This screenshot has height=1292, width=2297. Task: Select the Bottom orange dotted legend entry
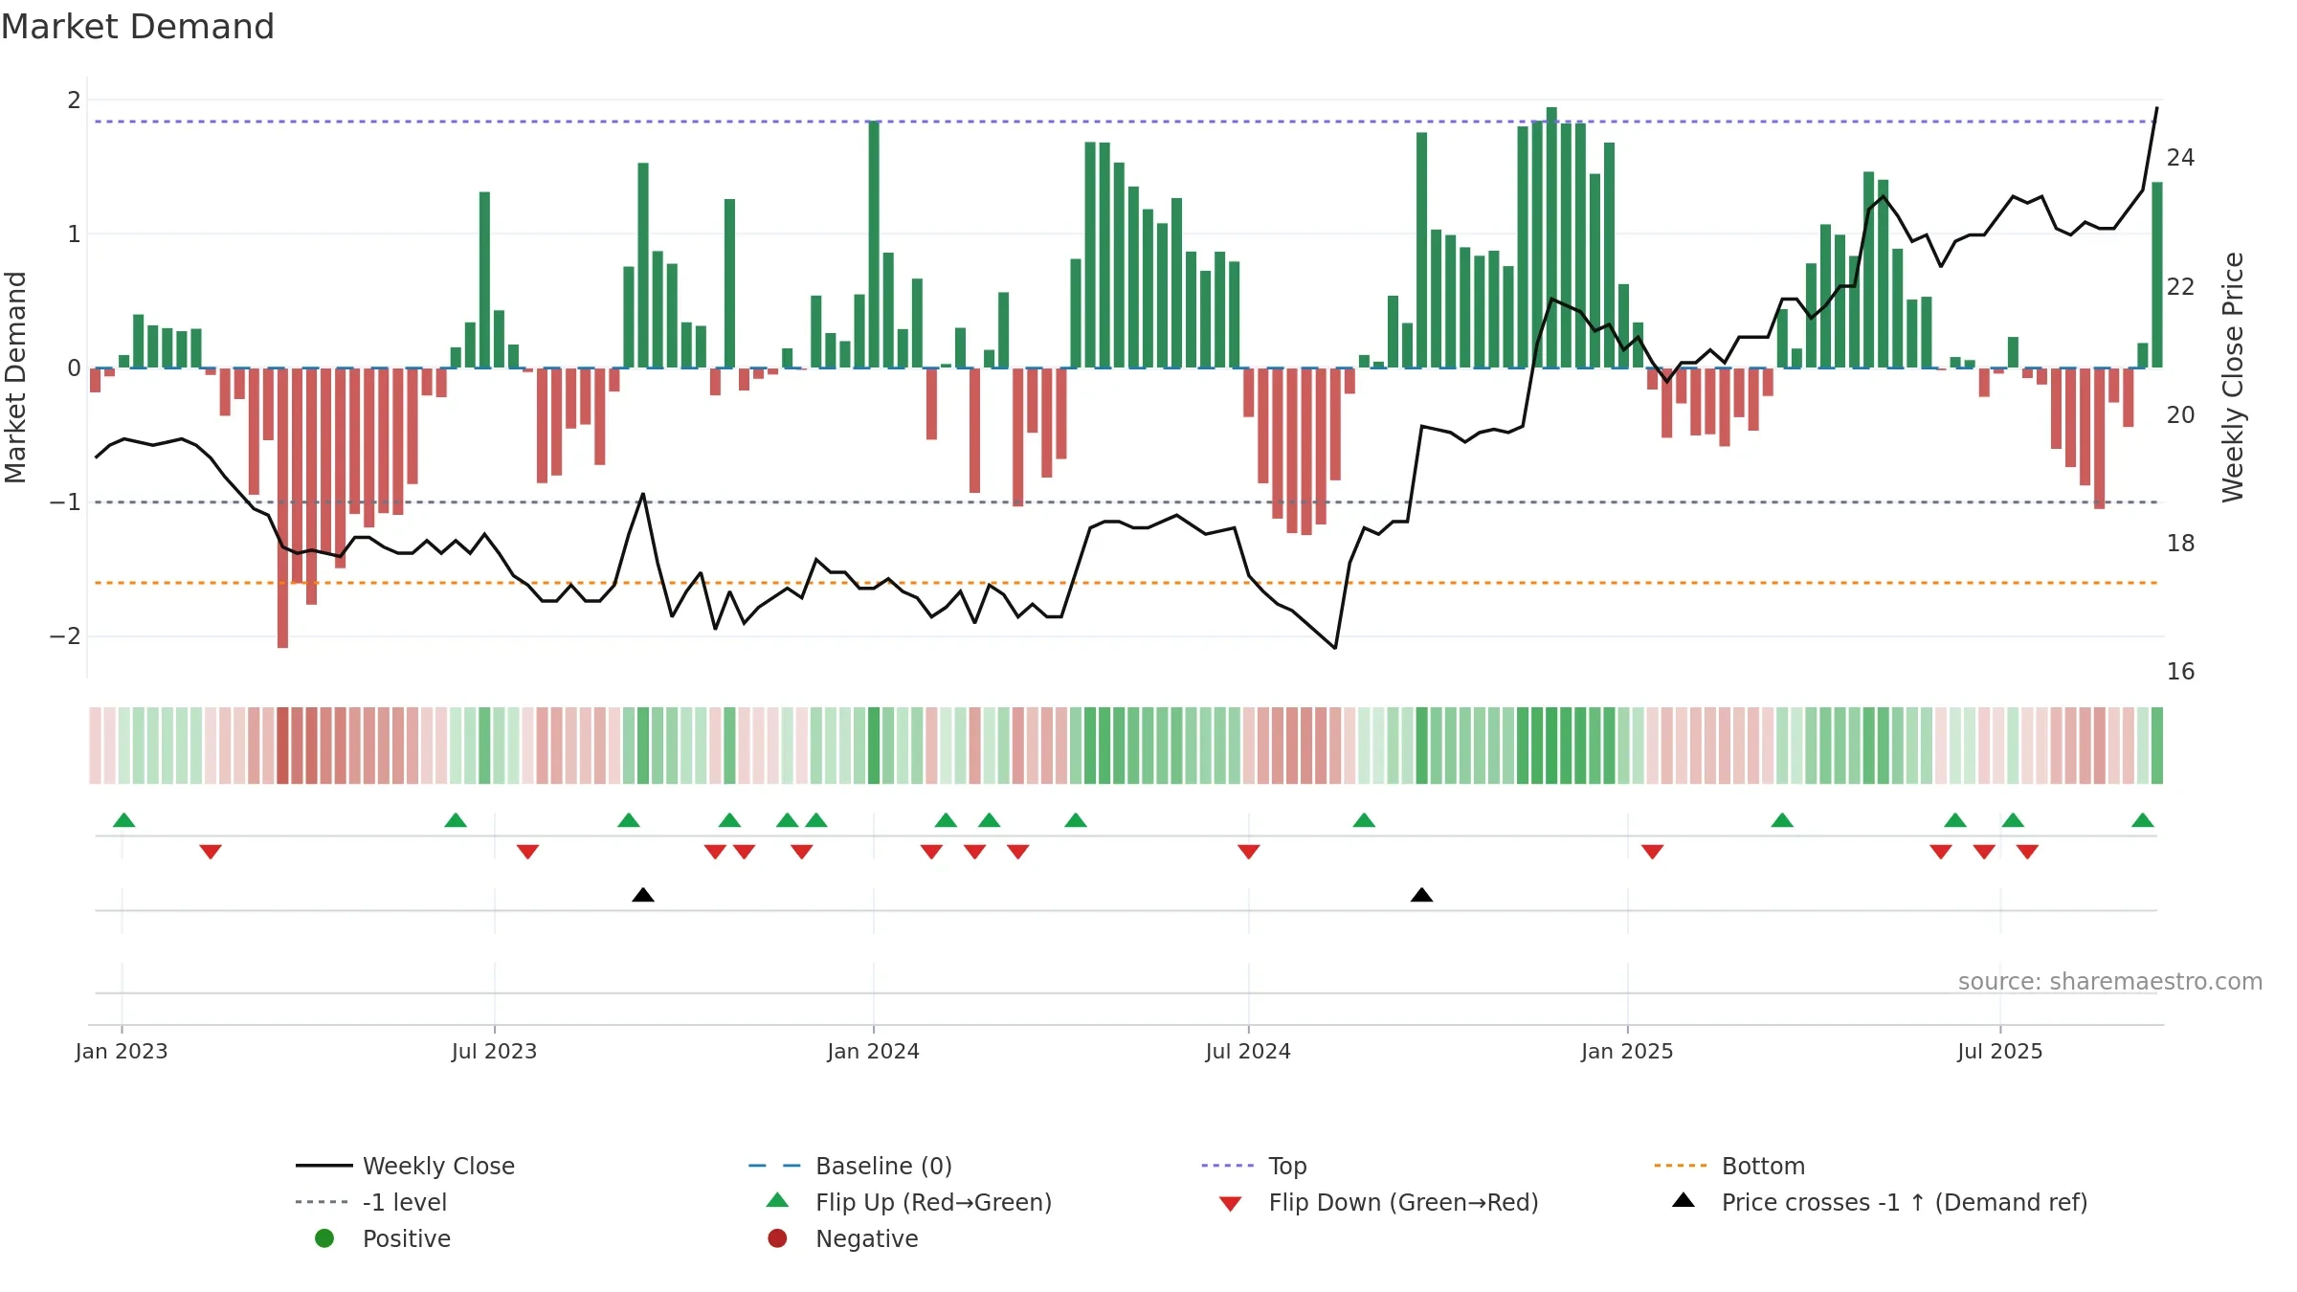pos(1729,1166)
